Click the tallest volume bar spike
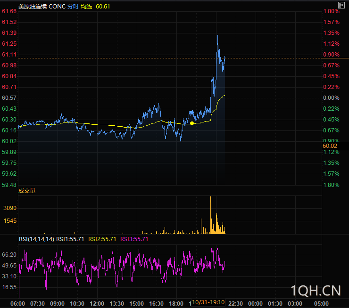 (x=210, y=214)
